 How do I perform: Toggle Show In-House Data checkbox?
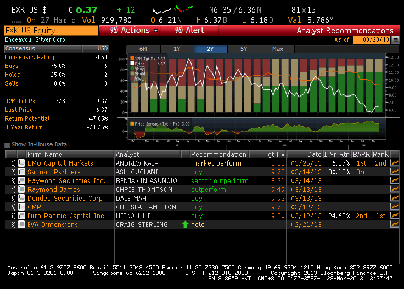7,145
